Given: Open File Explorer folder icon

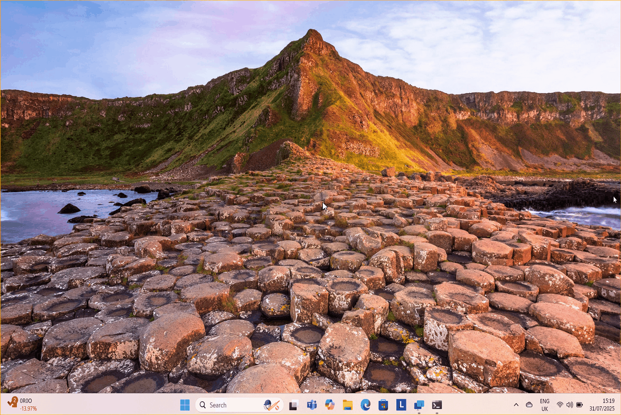Looking at the screenshot, I should click(x=347, y=405).
